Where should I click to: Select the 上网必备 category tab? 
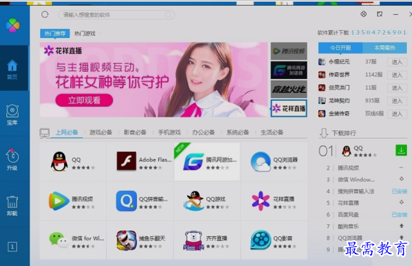tap(67, 132)
